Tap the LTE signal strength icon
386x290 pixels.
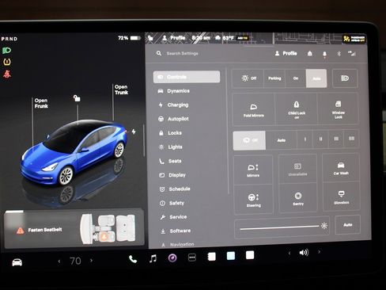click(352, 53)
